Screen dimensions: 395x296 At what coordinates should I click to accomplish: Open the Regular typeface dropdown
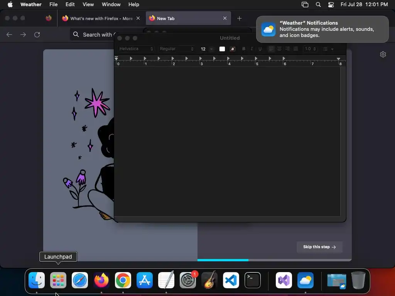pos(177,49)
